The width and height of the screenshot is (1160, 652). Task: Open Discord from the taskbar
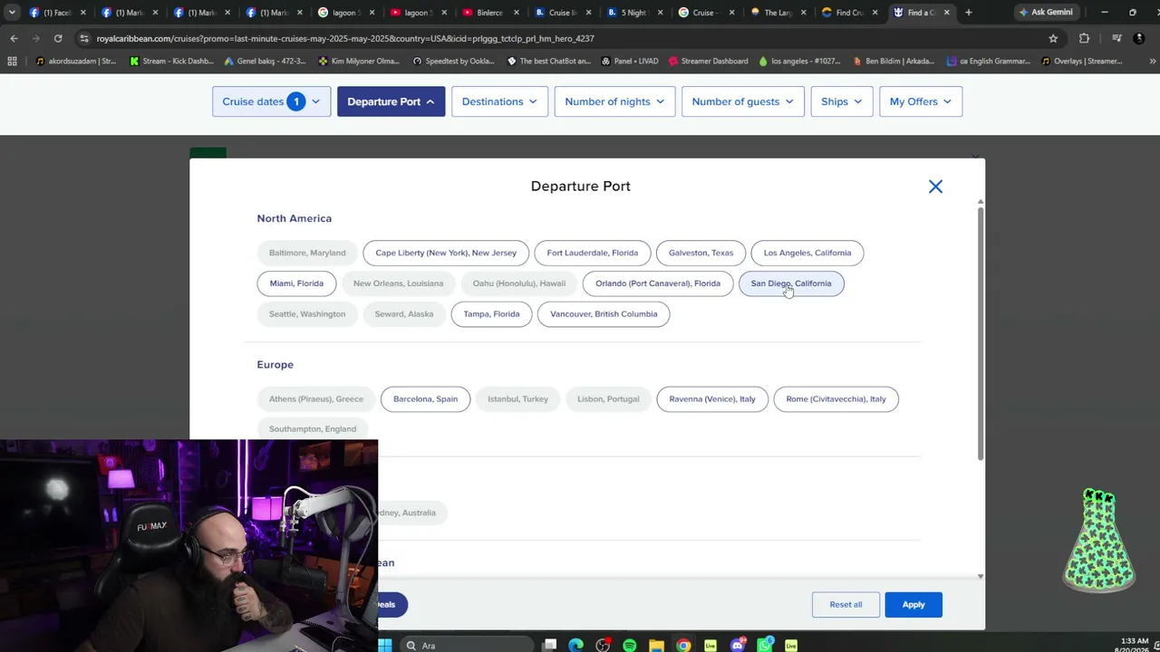[x=738, y=646]
